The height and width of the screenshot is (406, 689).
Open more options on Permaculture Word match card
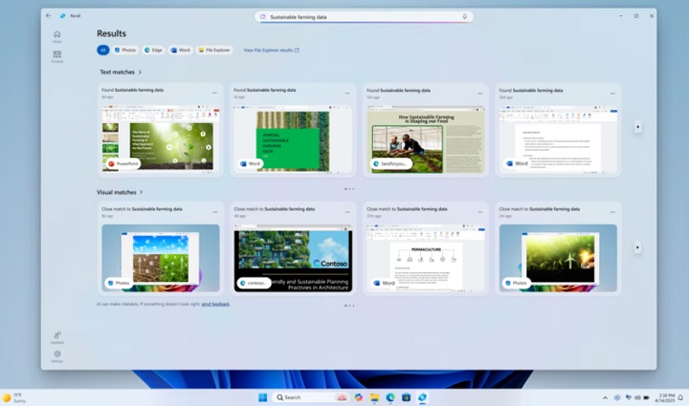(x=479, y=212)
